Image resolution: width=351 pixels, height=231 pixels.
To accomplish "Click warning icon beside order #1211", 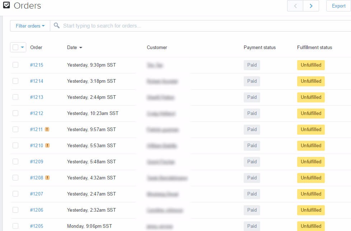I will [47, 129].
